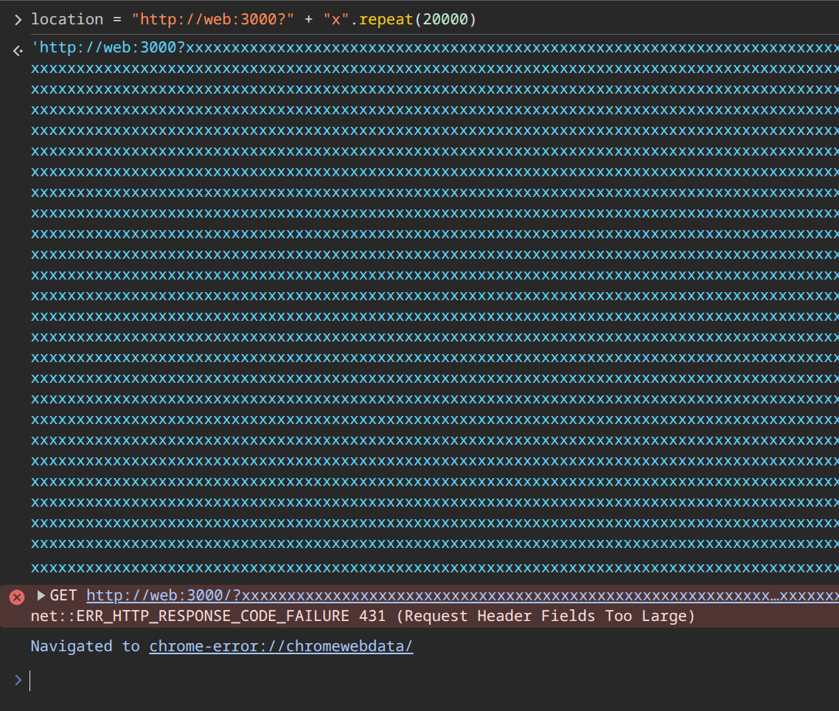This screenshot has height=711, width=839.
Task: Click the repeat method name in command
Action: [386, 19]
